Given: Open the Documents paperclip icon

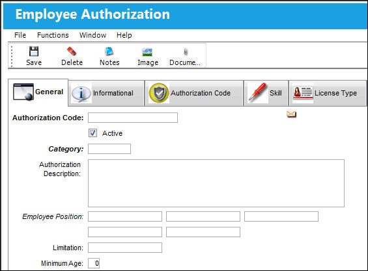Looking at the screenshot, I should pos(186,52).
